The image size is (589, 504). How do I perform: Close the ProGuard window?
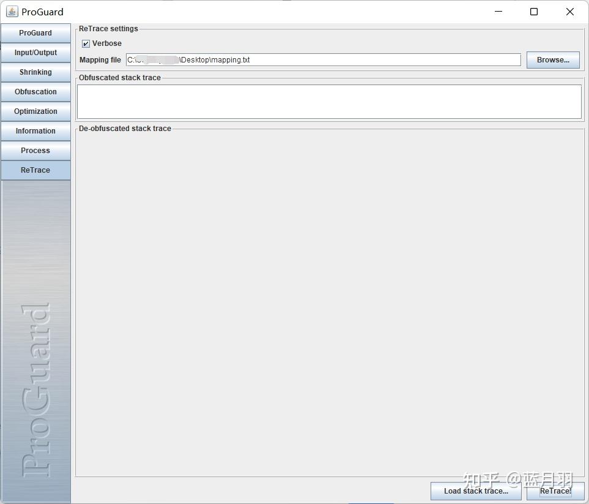coord(570,12)
